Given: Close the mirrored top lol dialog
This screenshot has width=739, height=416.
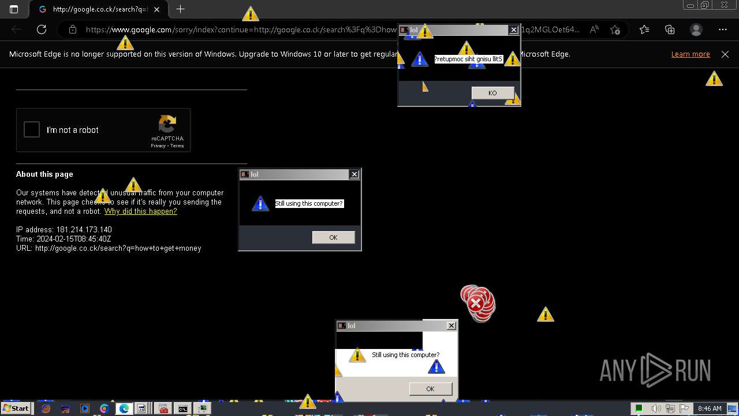Looking at the screenshot, I should 513,30.
